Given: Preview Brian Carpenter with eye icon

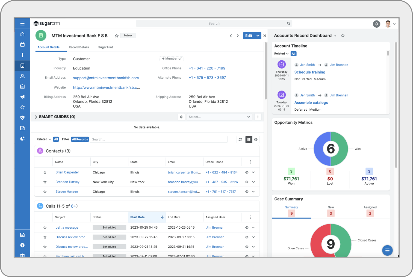Looking at the screenshot, I should click(247, 172).
